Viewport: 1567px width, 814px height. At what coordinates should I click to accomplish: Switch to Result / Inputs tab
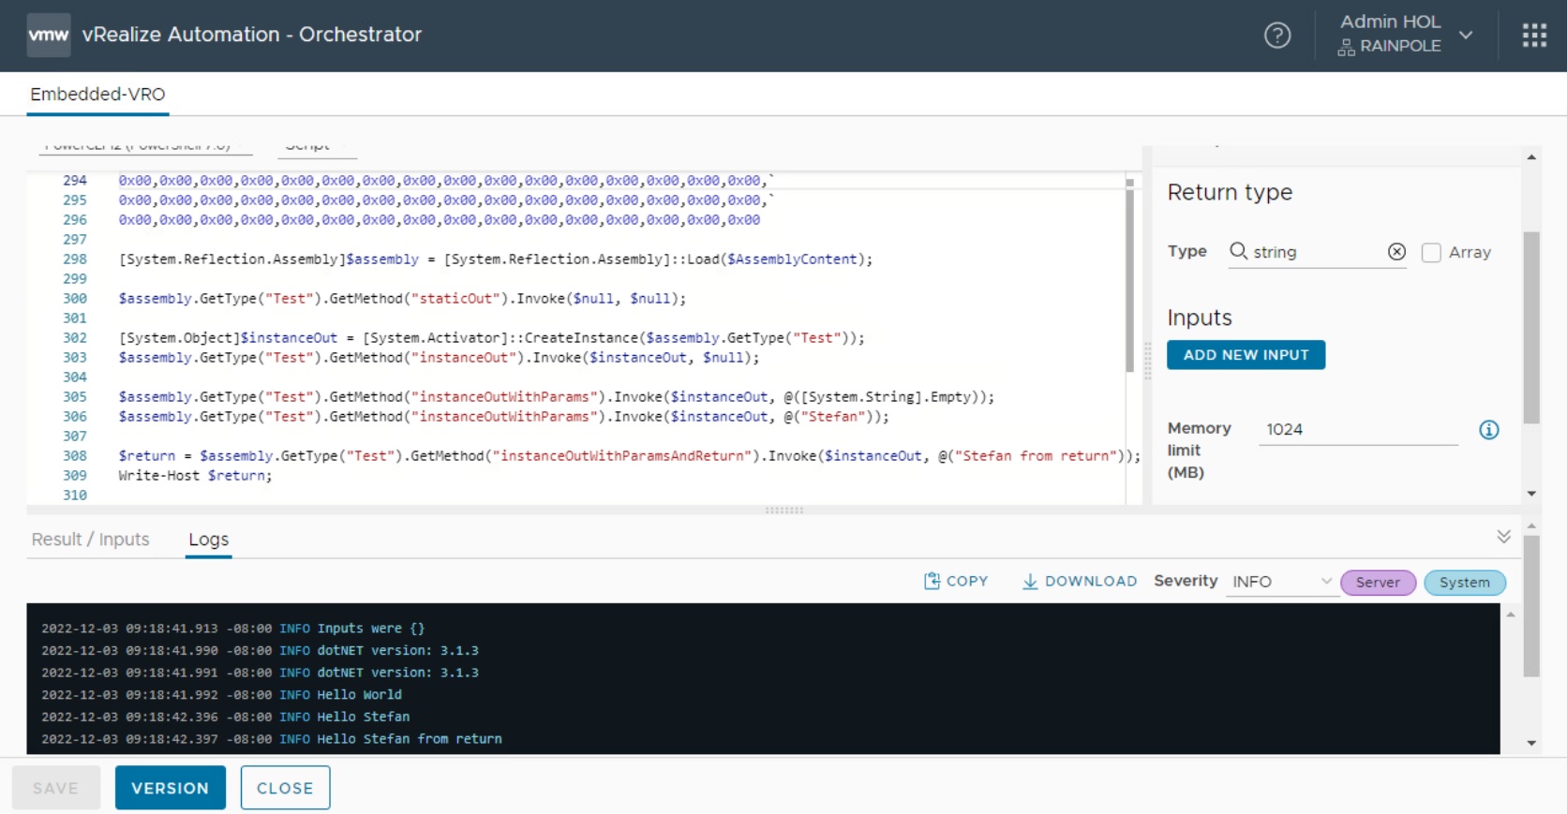pyautogui.click(x=90, y=540)
